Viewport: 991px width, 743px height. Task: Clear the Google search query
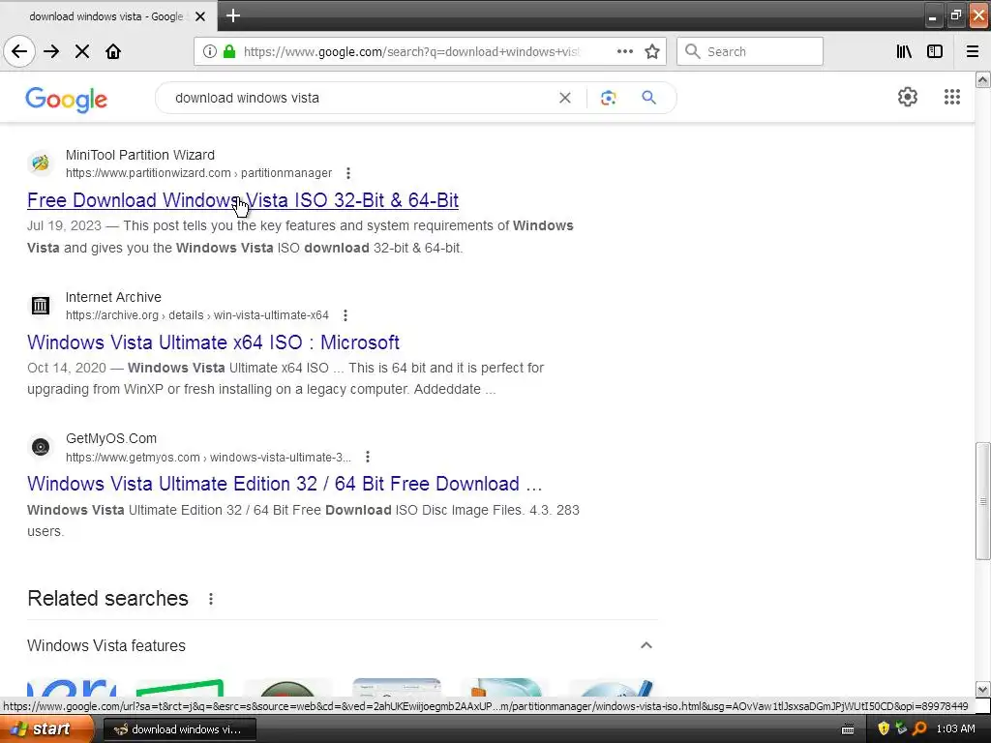[x=565, y=98]
